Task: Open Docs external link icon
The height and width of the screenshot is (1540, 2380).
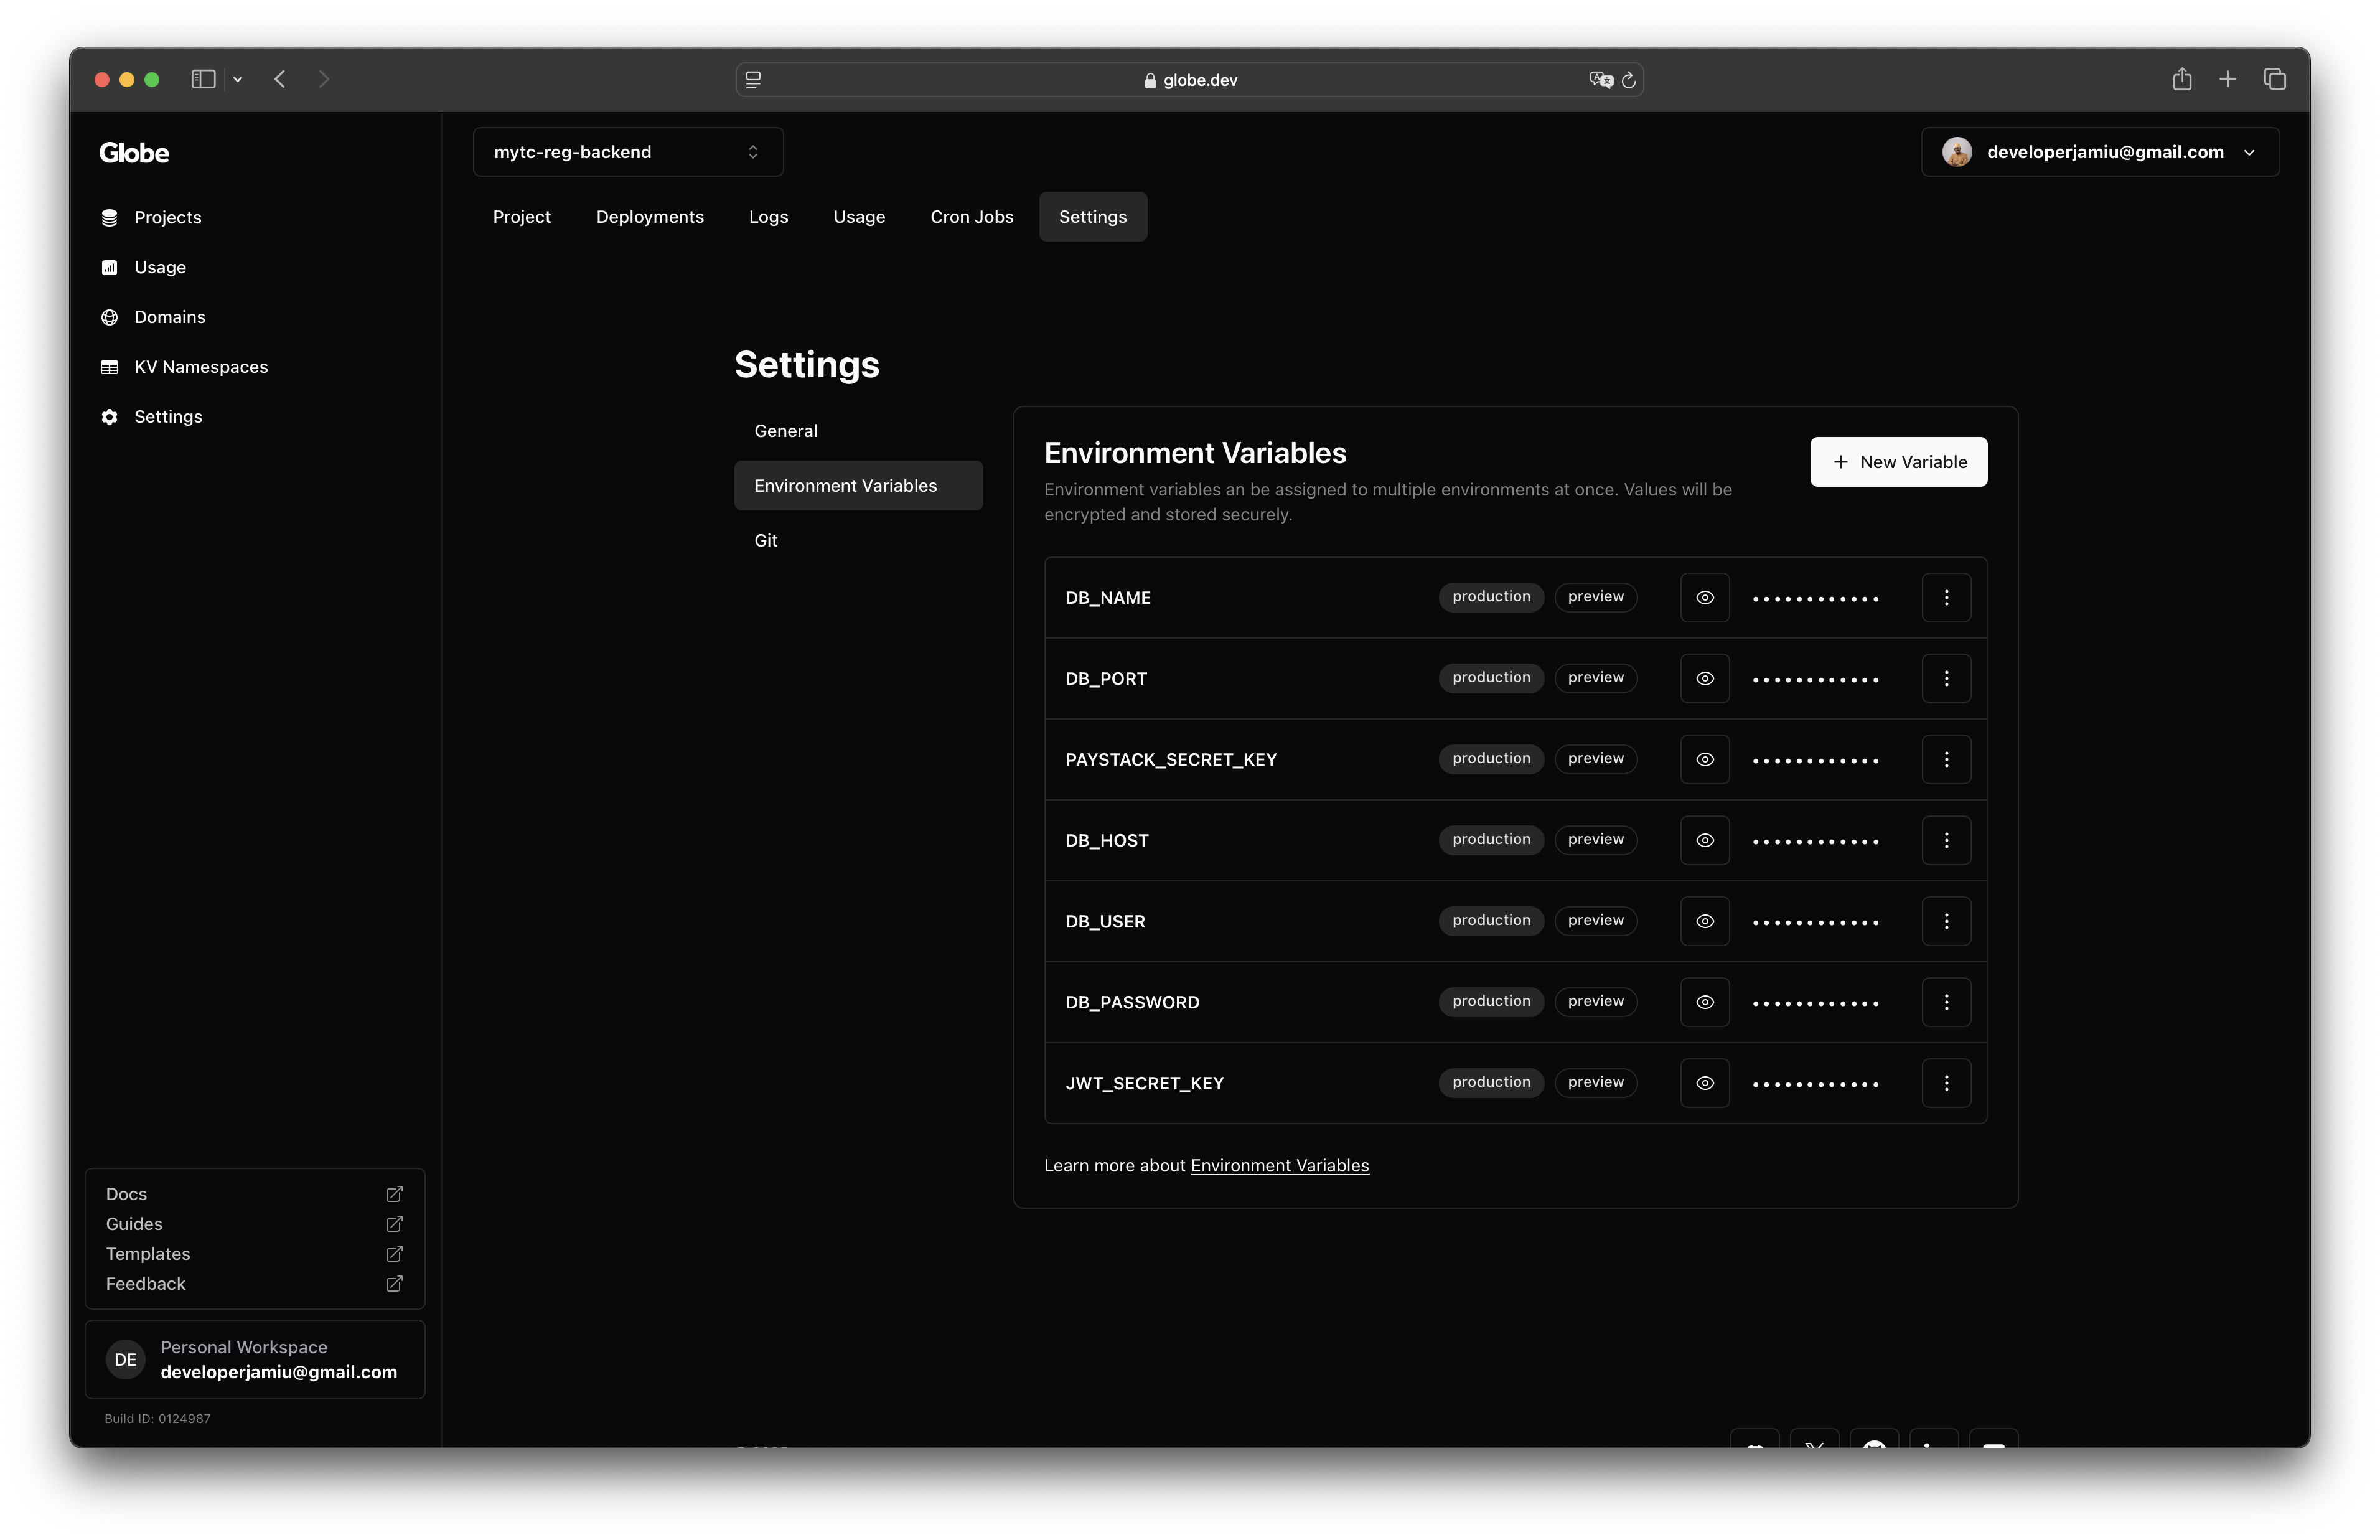Action: coord(394,1194)
